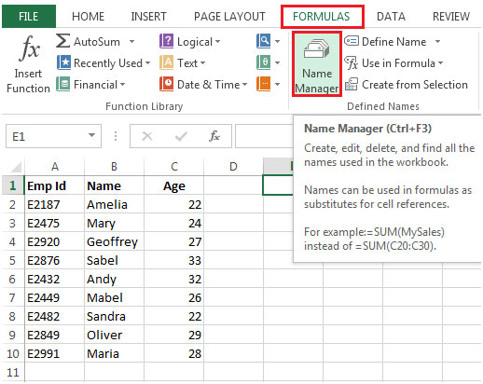Select cell containing E2187
The image size is (483, 384).
point(55,204)
